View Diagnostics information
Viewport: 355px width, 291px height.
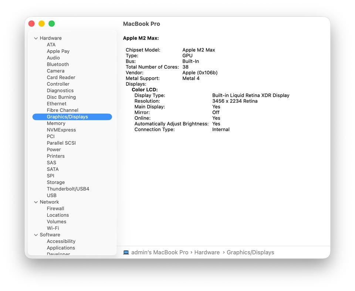click(x=60, y=91)
